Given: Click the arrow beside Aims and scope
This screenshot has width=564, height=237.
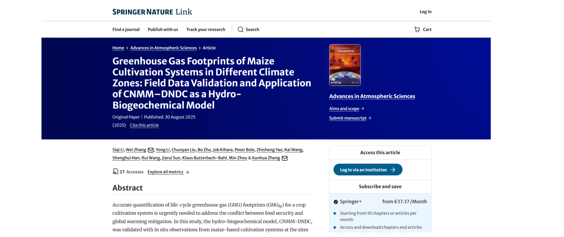Looking at the screenshot, I should click(x=362, y=109).
